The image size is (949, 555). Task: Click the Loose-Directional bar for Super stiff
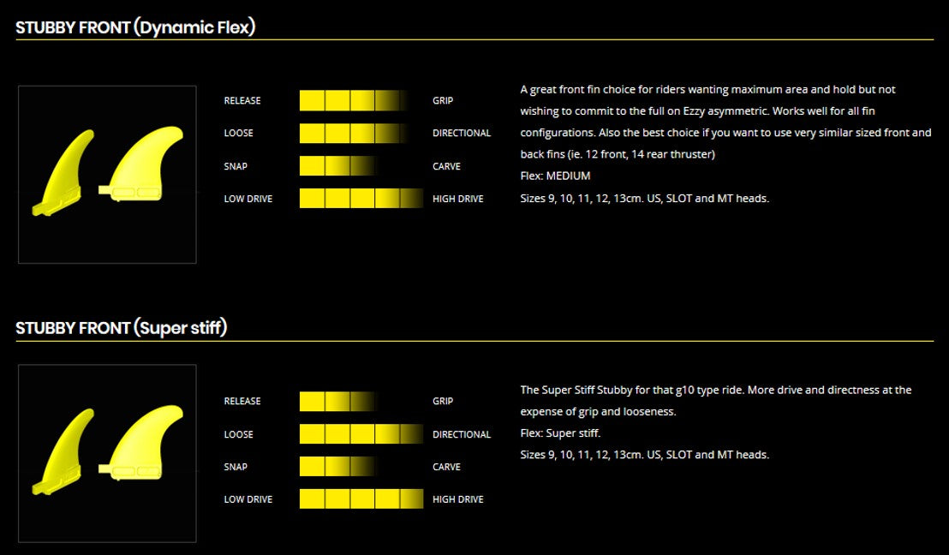point(361,434)
